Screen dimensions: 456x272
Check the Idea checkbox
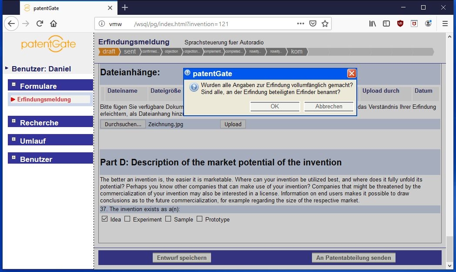[105, 219]
